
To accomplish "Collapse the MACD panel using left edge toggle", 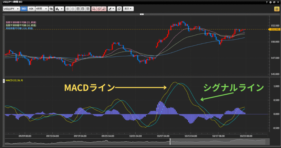I will click(x=3, y=81).
